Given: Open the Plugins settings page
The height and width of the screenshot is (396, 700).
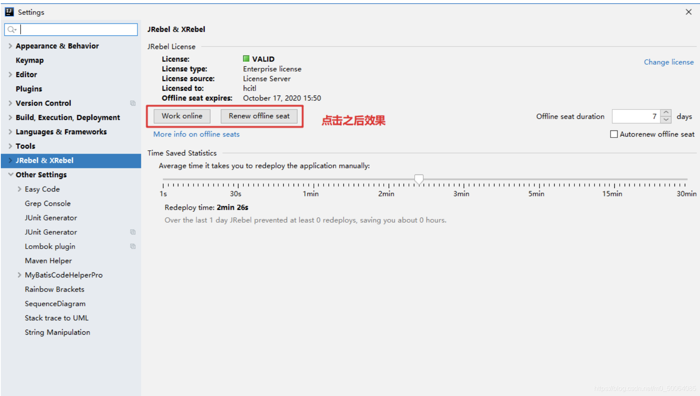Looking at the screenshot, I should pyautogui.click(x=29, y=89).
